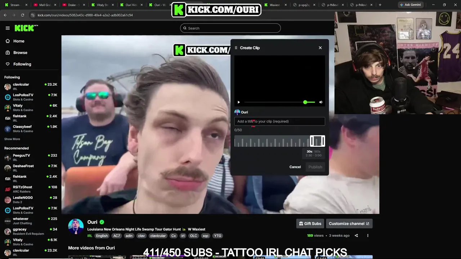Grab the Create Clip drag handle
461x259 pixels.
click(236, 48)
